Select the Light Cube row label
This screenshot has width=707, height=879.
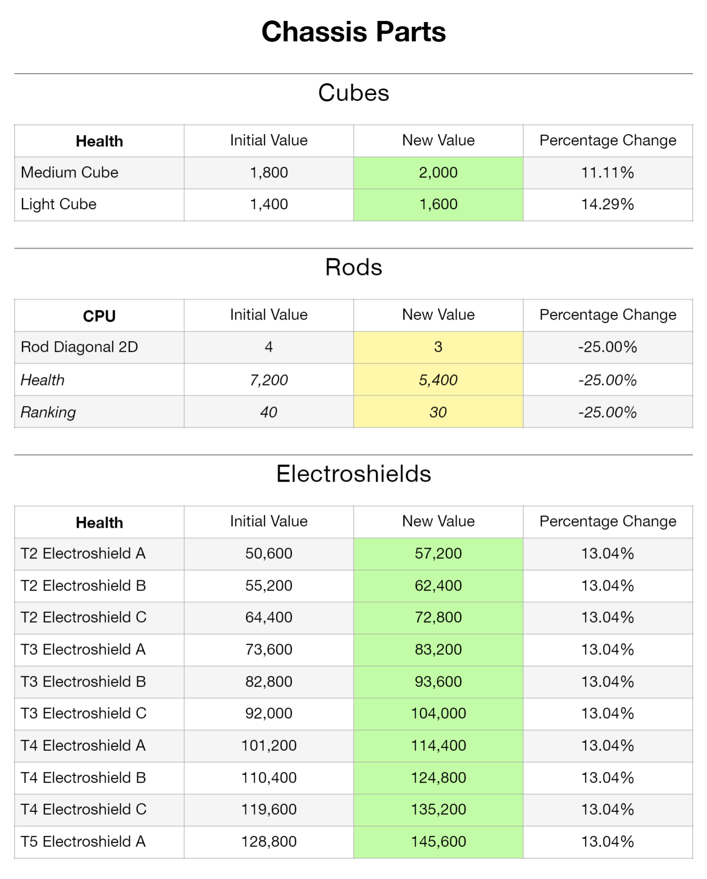coord(58,204)
